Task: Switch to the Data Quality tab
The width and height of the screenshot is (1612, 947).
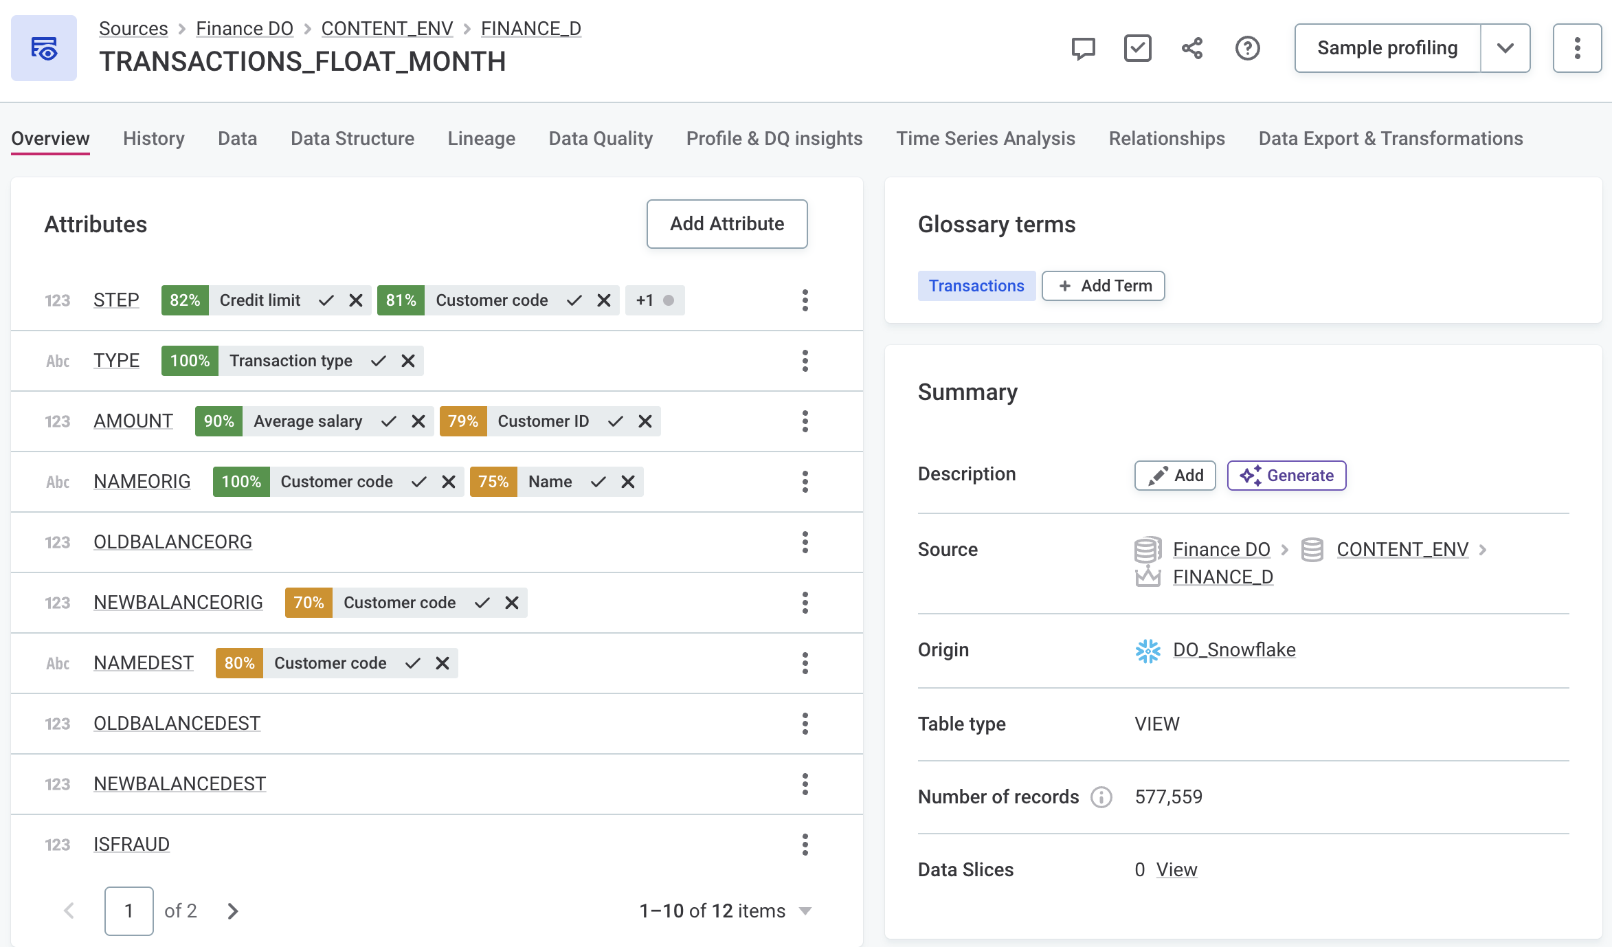Action: tap(601, 139)
